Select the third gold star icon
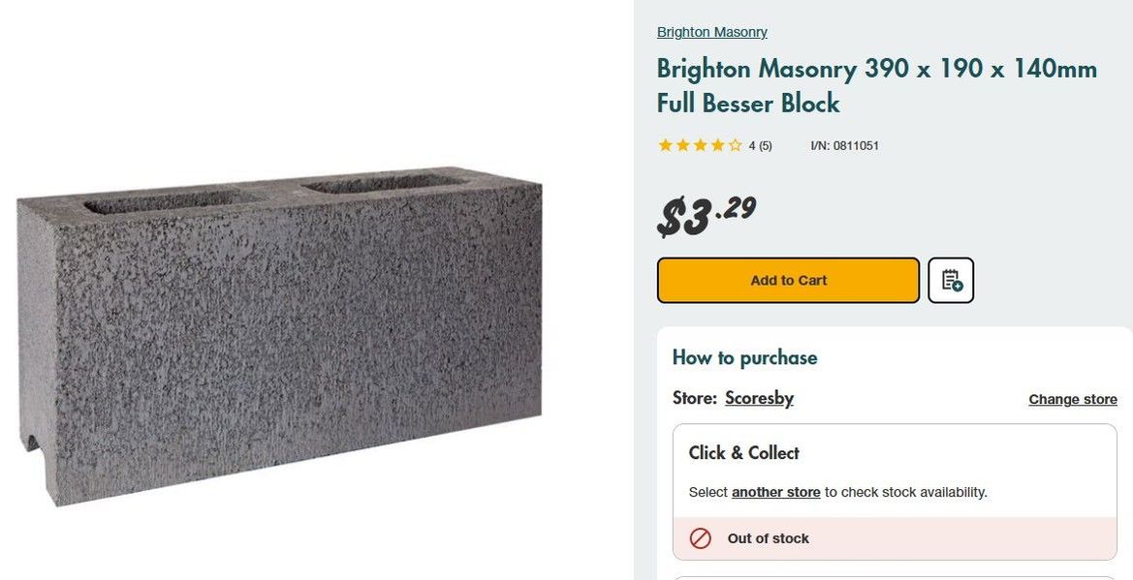The width and height of the screenshot is (1133, 580). click(x=700, y=144)
